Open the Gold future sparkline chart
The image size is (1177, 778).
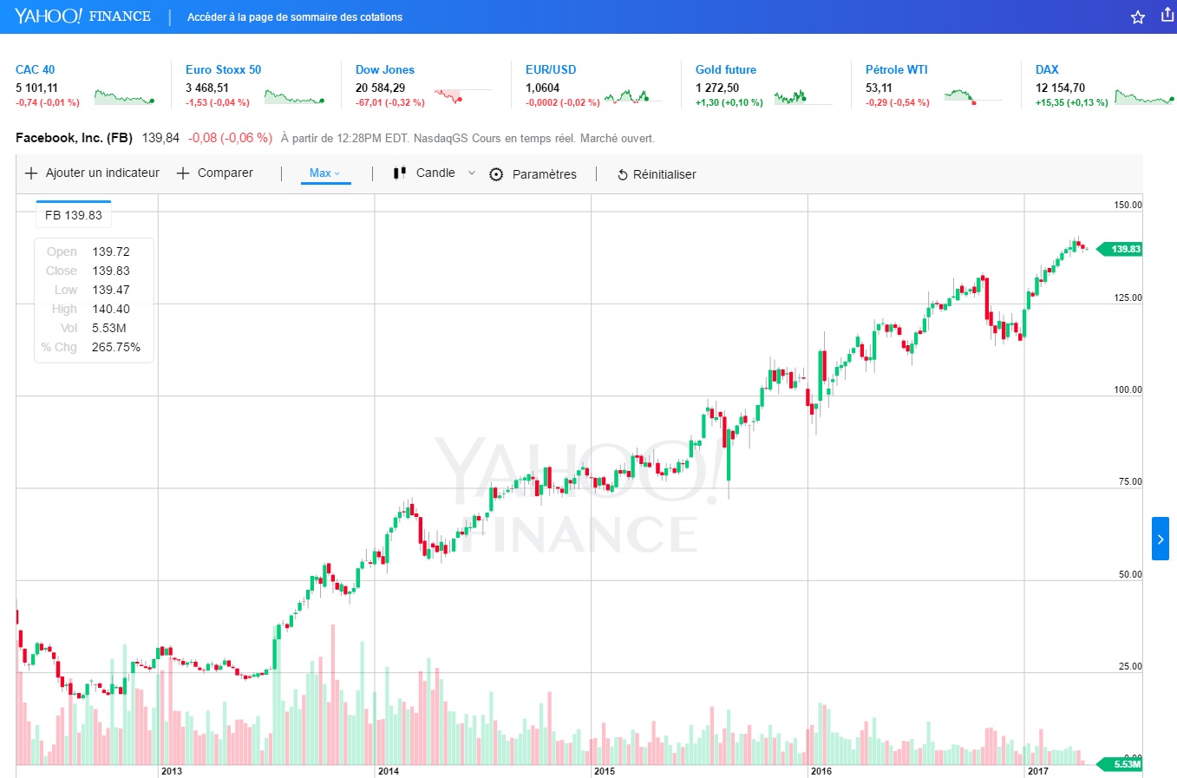coord(803,96)
